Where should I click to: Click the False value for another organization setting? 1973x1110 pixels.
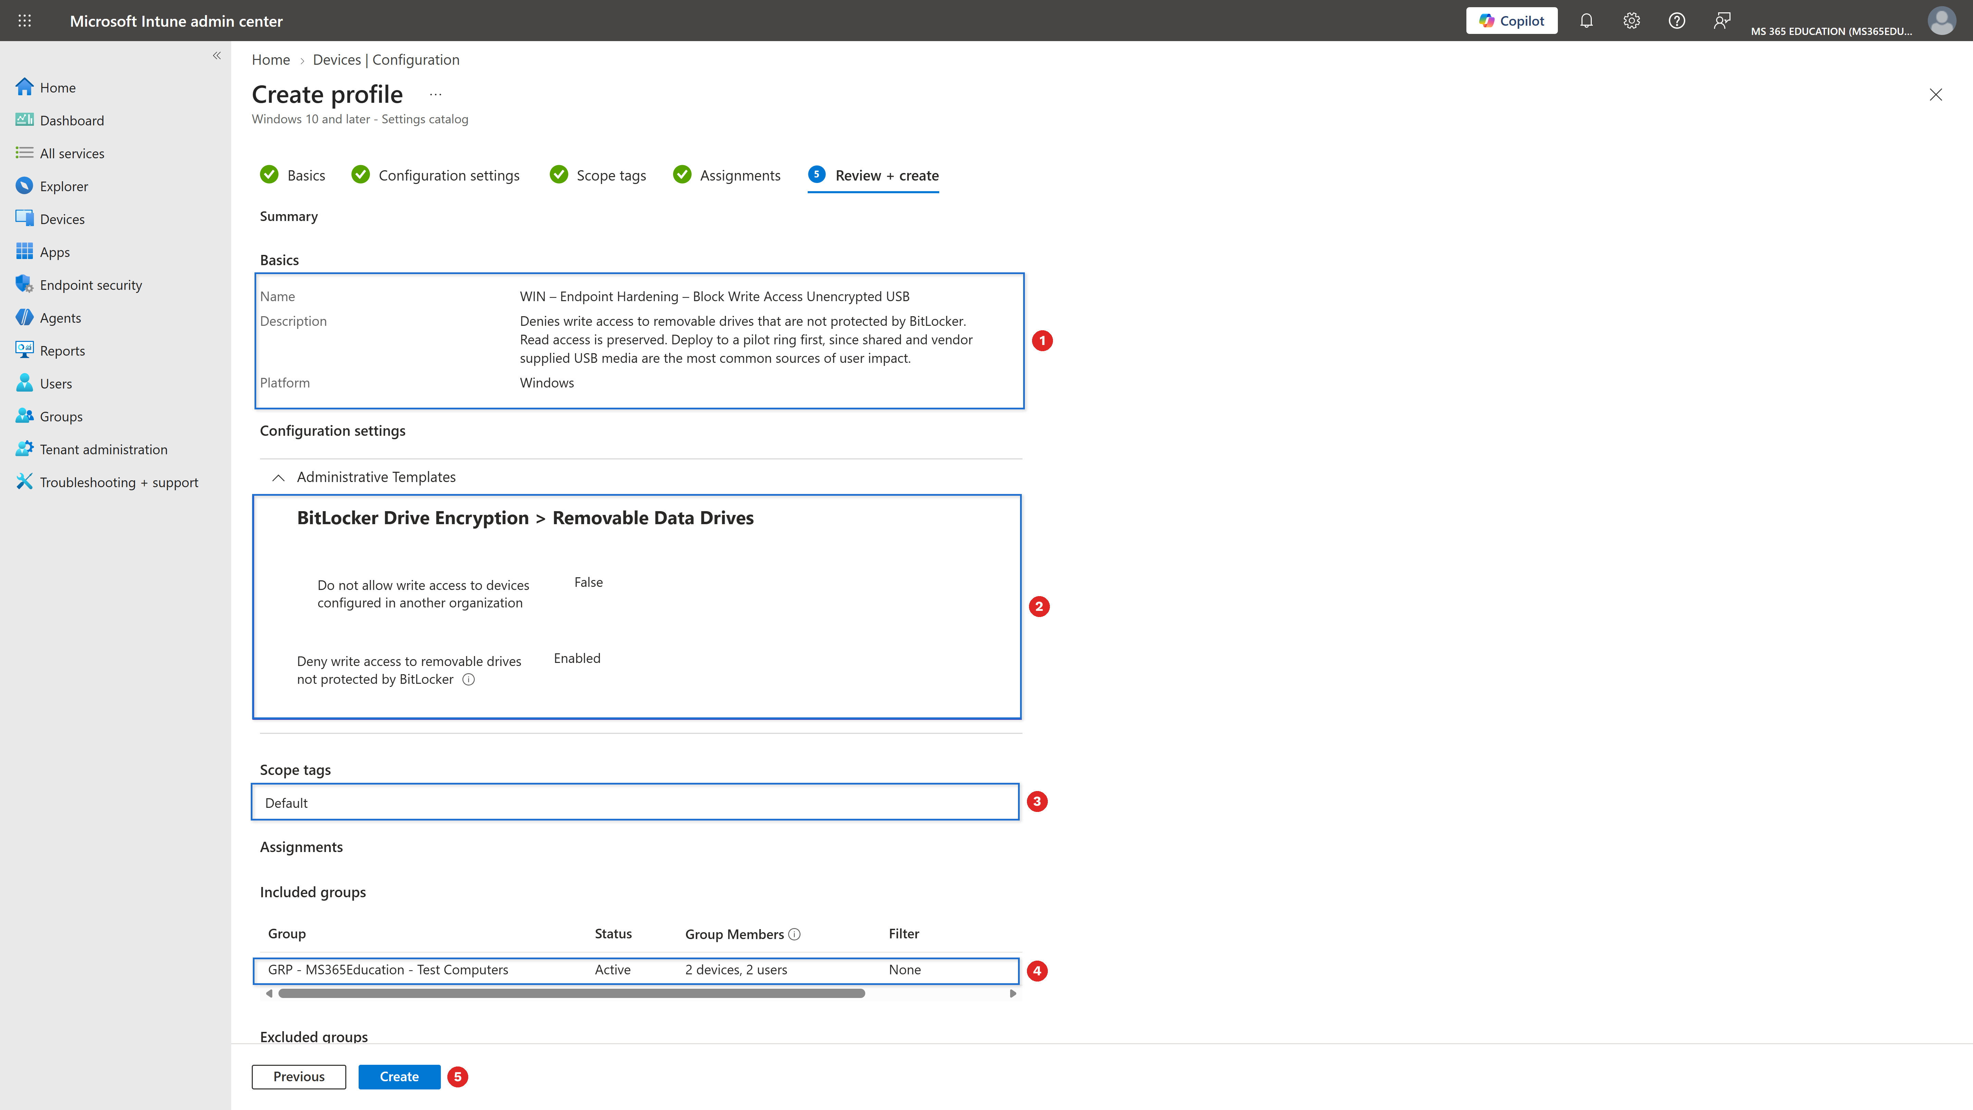[x=588, y=582]
